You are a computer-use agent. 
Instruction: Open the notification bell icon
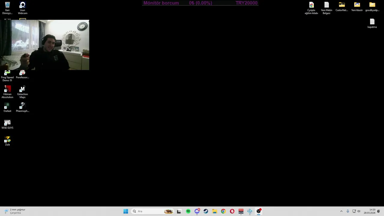coord(379,211)
